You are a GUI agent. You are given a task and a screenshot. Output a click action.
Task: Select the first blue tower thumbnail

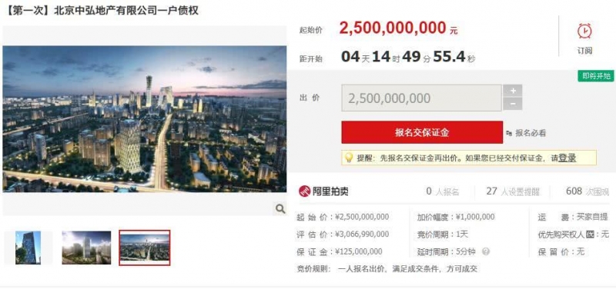28,247
